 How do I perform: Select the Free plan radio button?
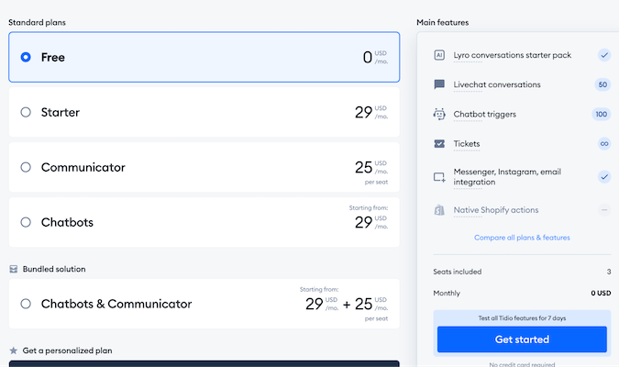click(x=26, y=57)
